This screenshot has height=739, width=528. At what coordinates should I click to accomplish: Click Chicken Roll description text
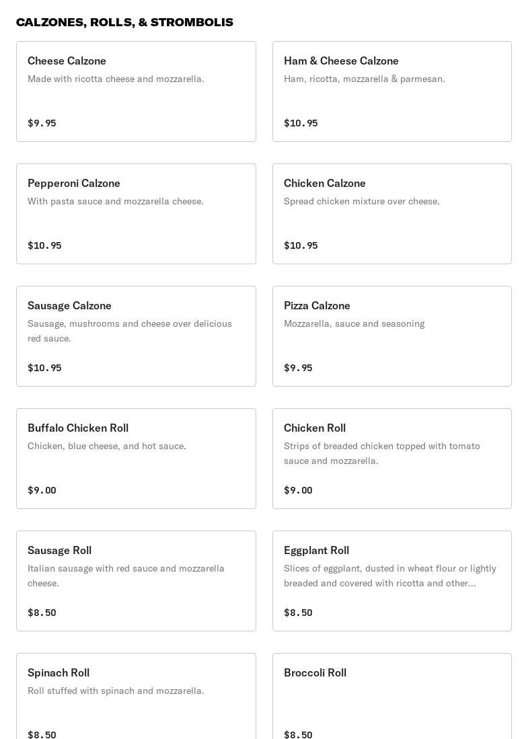(382, 453)
